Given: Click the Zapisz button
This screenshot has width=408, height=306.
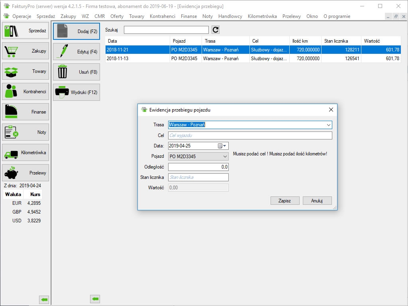Looking at the screenshot, I should 284,201.
